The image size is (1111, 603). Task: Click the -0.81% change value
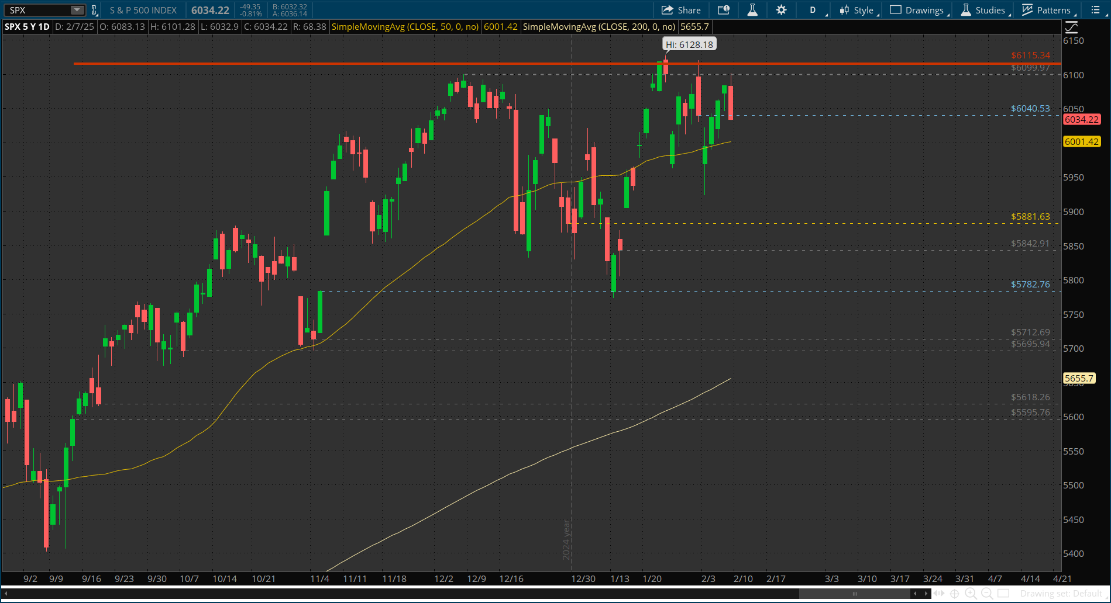(x=251, y=13)
